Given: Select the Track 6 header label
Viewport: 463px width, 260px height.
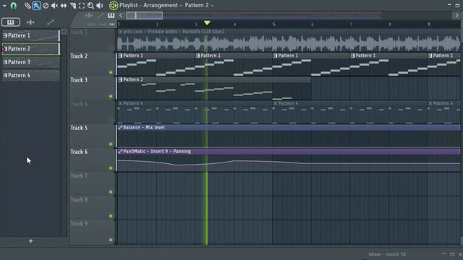Looking at the screenshot, I should pos(79,152).
